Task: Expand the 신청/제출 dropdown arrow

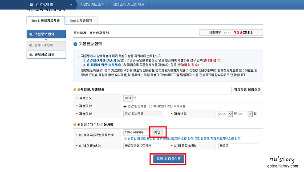Action: coord(71,5)
